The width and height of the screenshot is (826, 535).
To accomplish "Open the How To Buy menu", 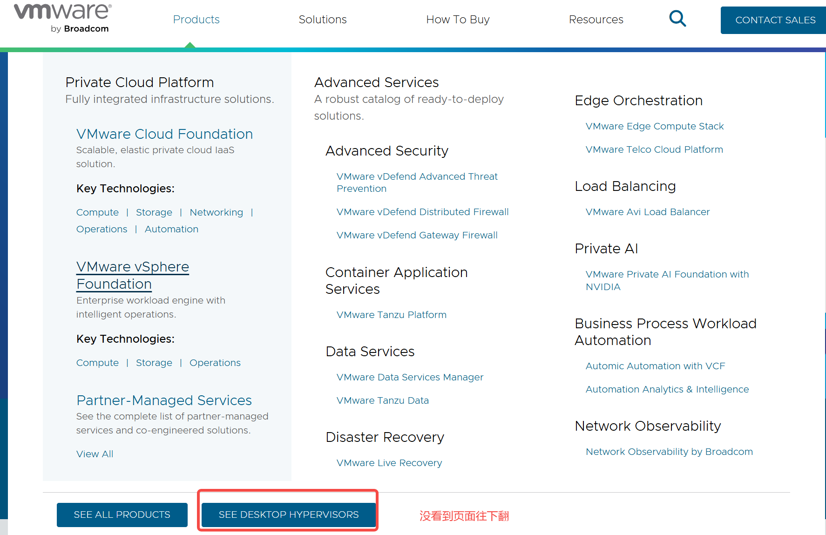I will point(458,20).
